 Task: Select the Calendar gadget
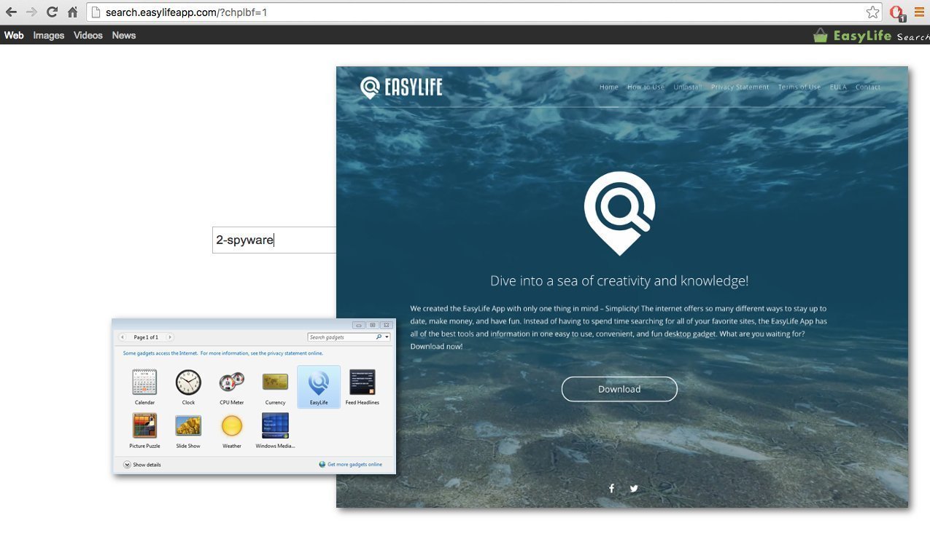(x=144, y=387)
